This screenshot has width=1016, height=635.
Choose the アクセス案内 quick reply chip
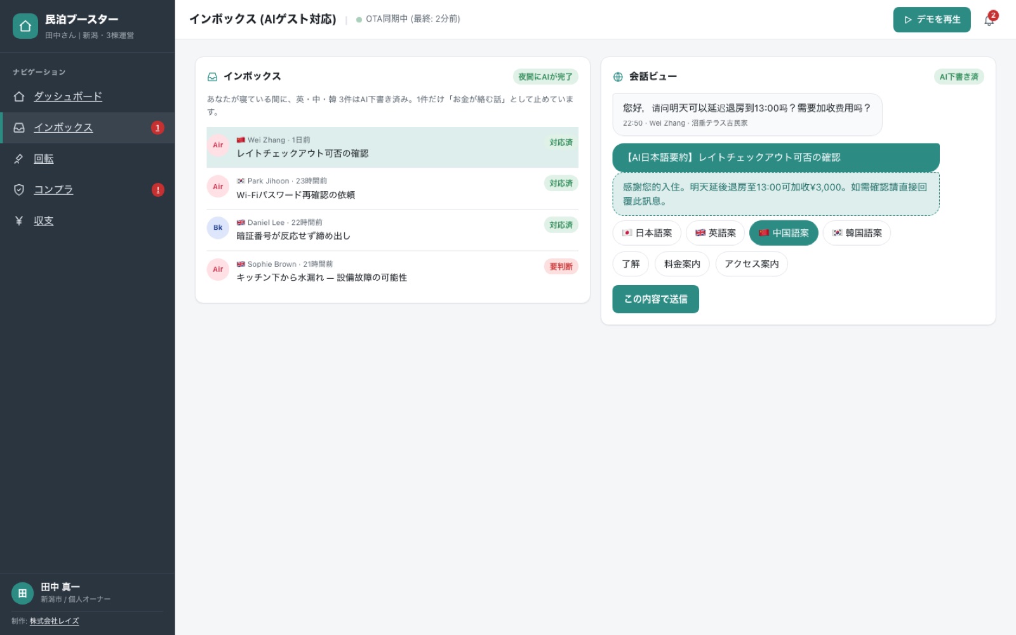click(x=751, y=264)
